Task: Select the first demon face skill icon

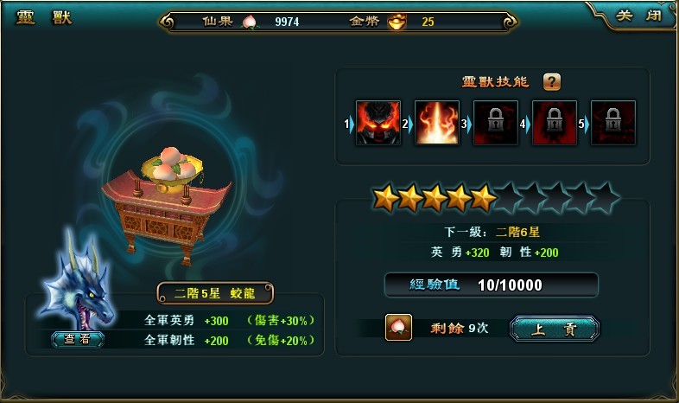Action: pyautogui.click(x=378, y=123)
